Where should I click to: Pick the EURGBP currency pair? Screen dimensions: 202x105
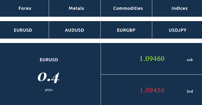coord(126,30)
